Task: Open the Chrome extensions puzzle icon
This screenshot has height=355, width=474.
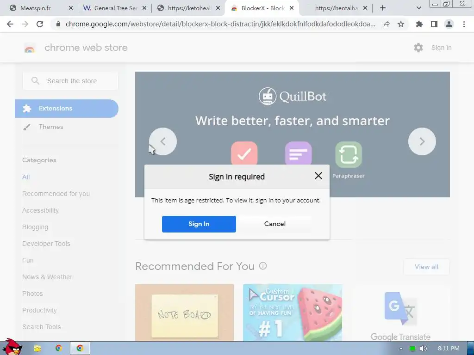Action: (x=419, y=24)
